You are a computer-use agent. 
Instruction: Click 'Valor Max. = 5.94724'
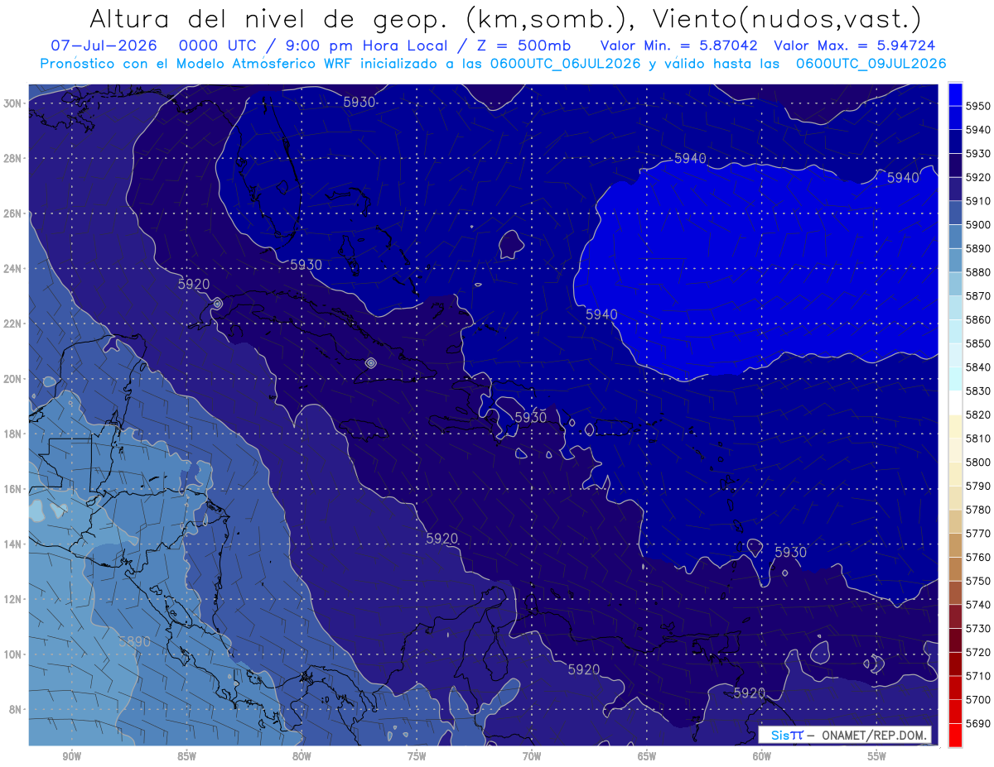point(856,46)
